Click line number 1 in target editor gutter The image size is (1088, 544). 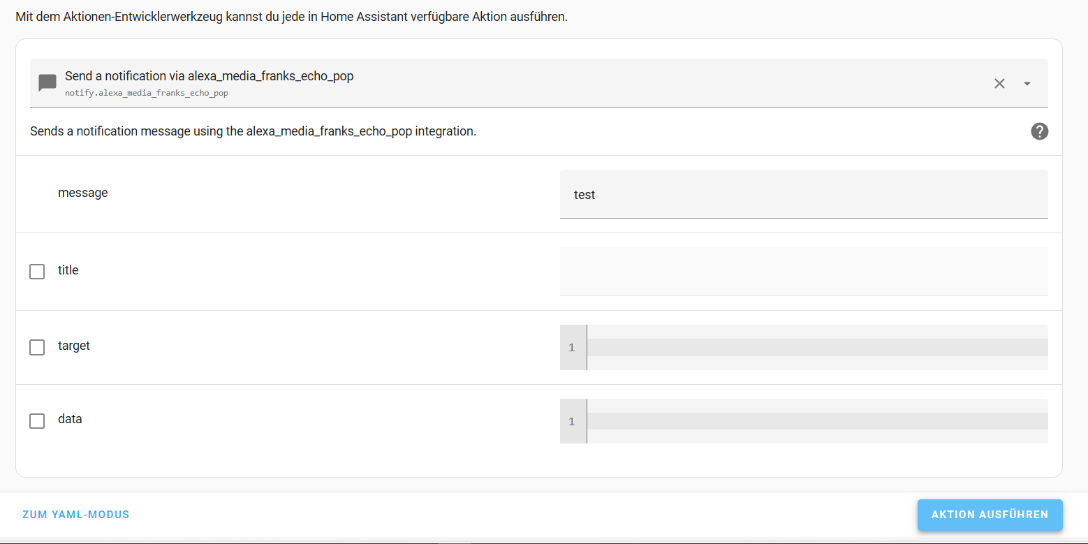(x=572, y=348)
